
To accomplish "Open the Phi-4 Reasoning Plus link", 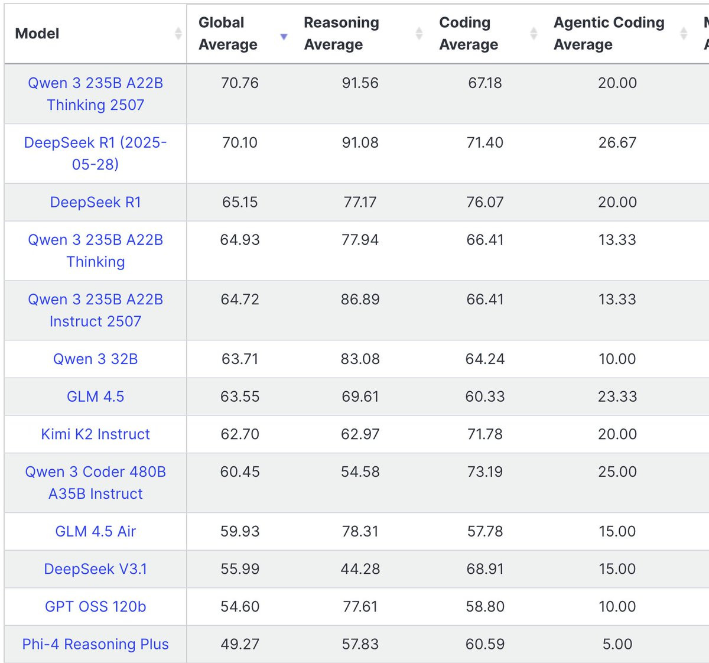I will 96,644.
